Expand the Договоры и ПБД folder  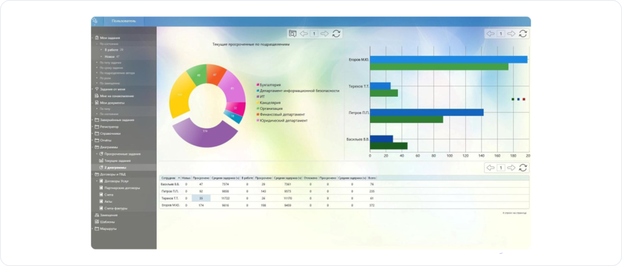tap(93, 174)
